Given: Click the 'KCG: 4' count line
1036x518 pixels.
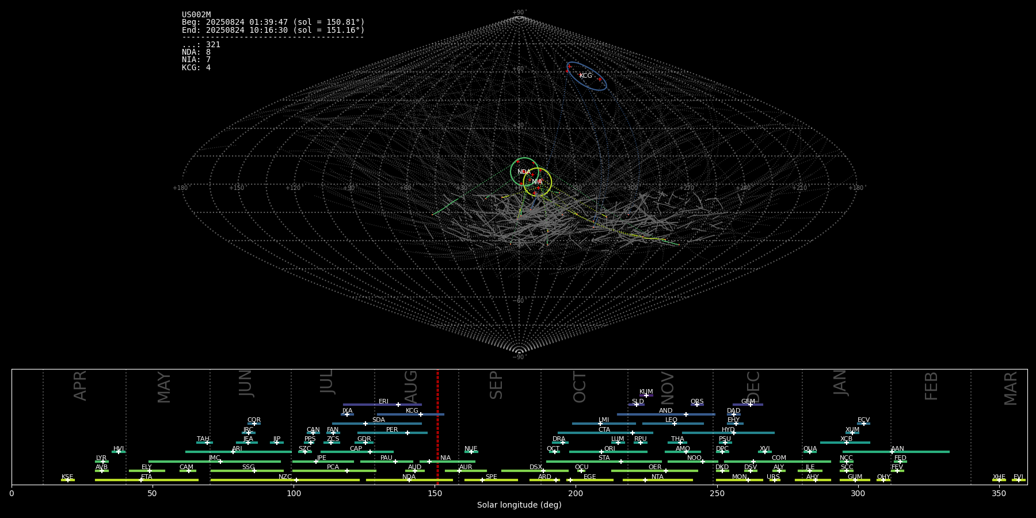Looking at the screenshot, I should pos(196,68).
